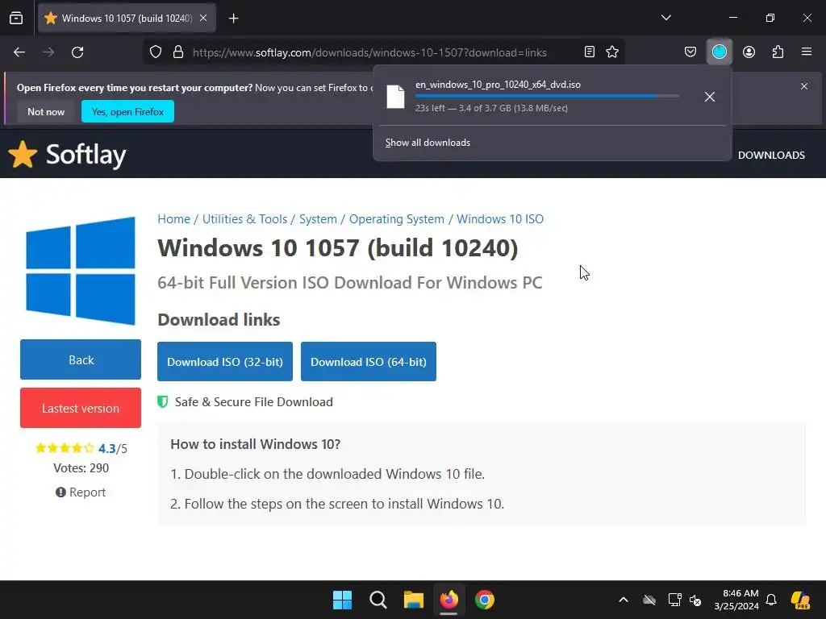Open the tracking protection shield icon
Viewport: 826px width, 619px height.
click(x=156, y=52)
